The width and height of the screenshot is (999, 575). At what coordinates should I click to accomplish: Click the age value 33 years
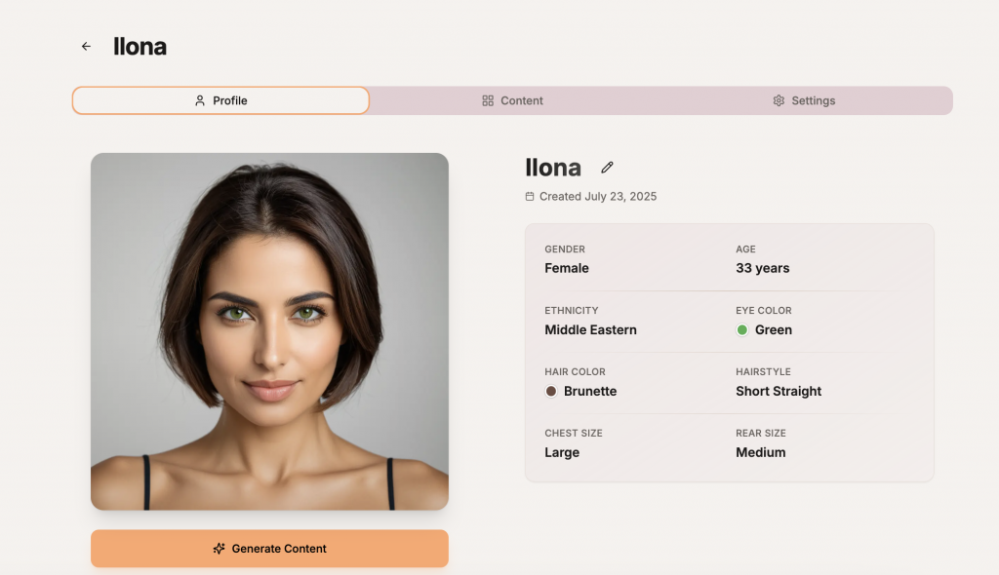[762, 268]
